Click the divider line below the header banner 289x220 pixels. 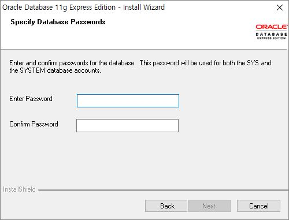143,50
